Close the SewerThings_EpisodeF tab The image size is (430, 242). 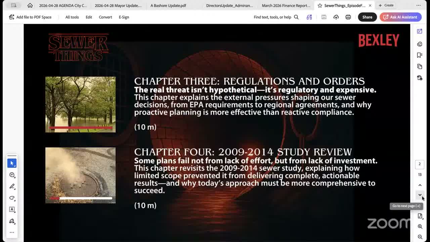370,5
